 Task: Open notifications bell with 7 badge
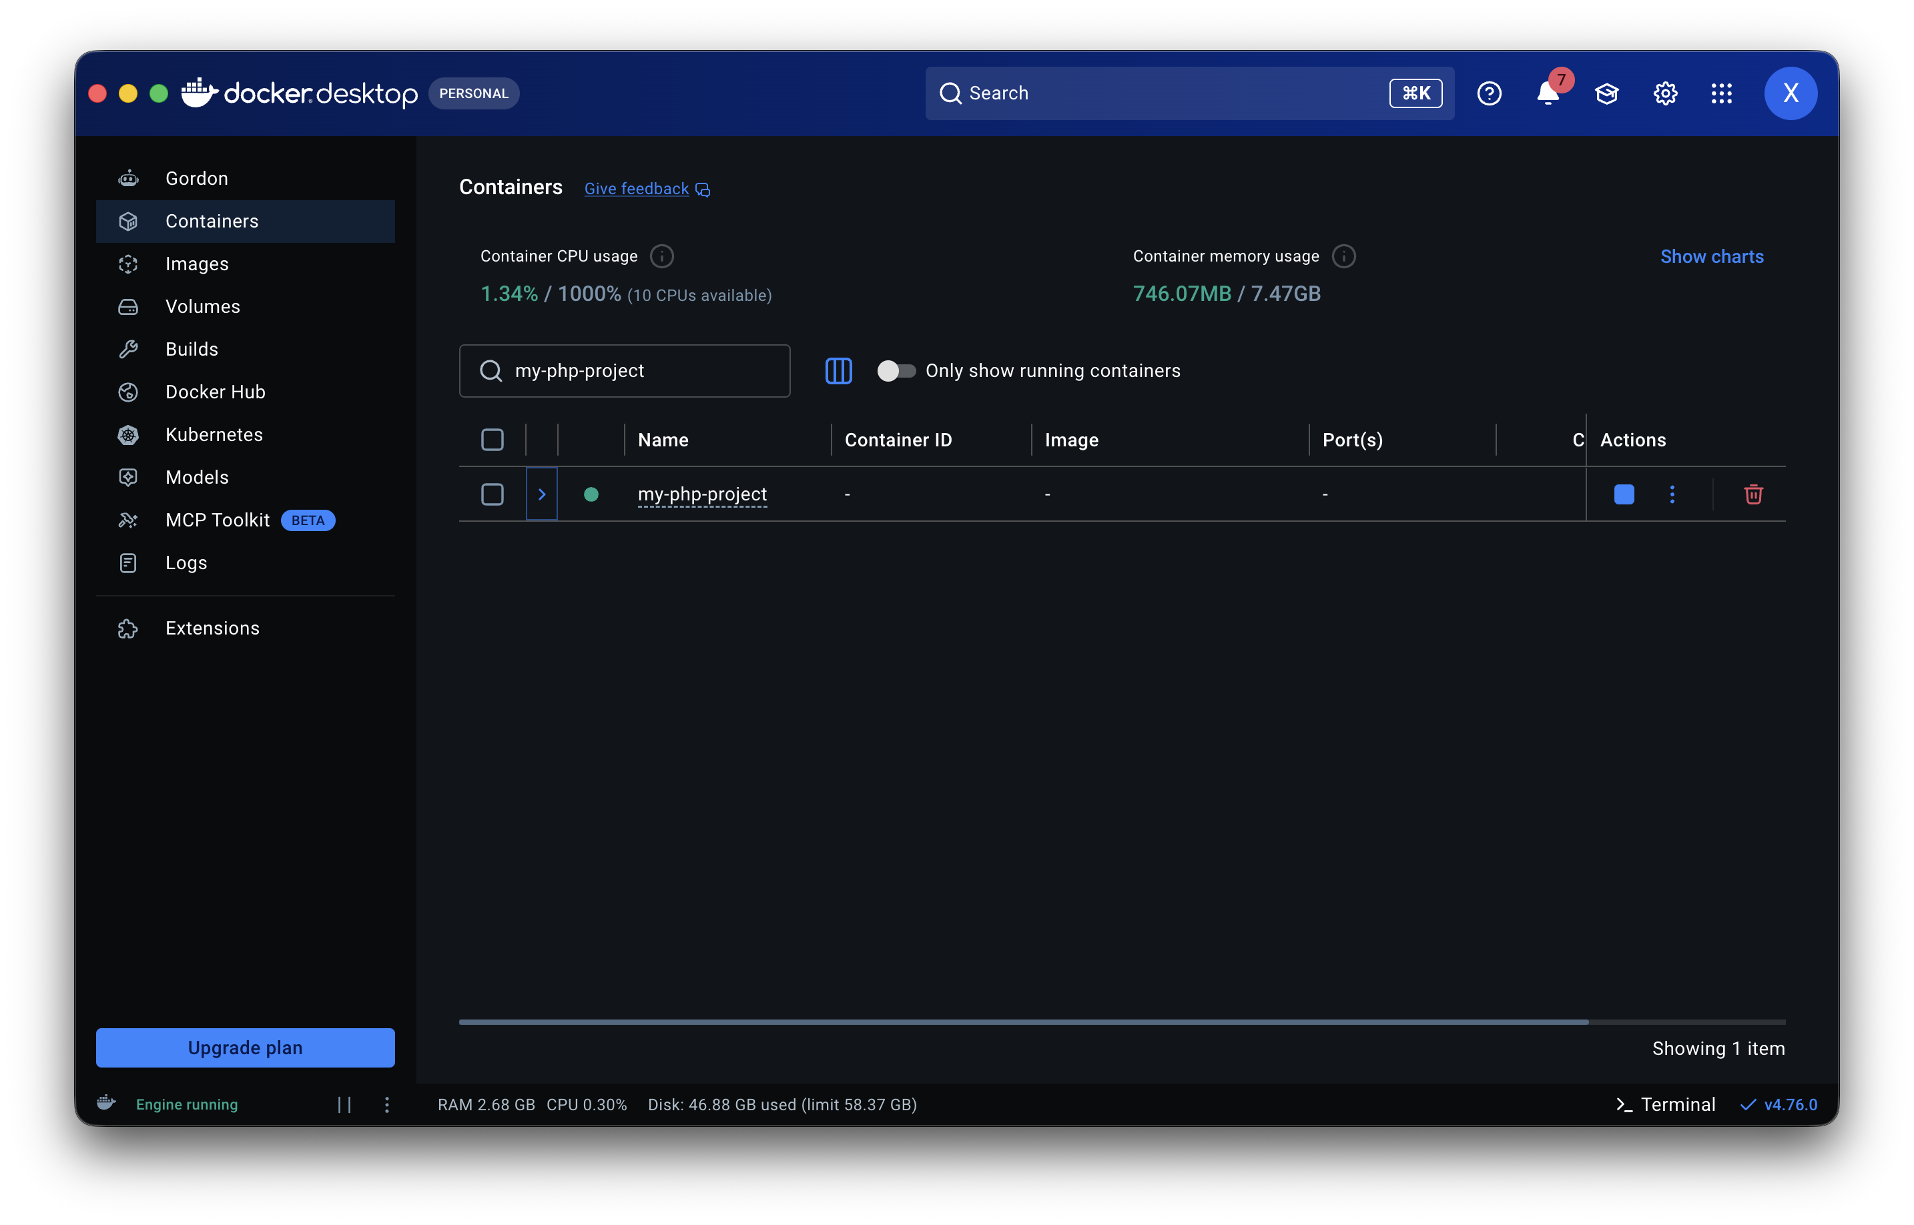pos(1548,93)
